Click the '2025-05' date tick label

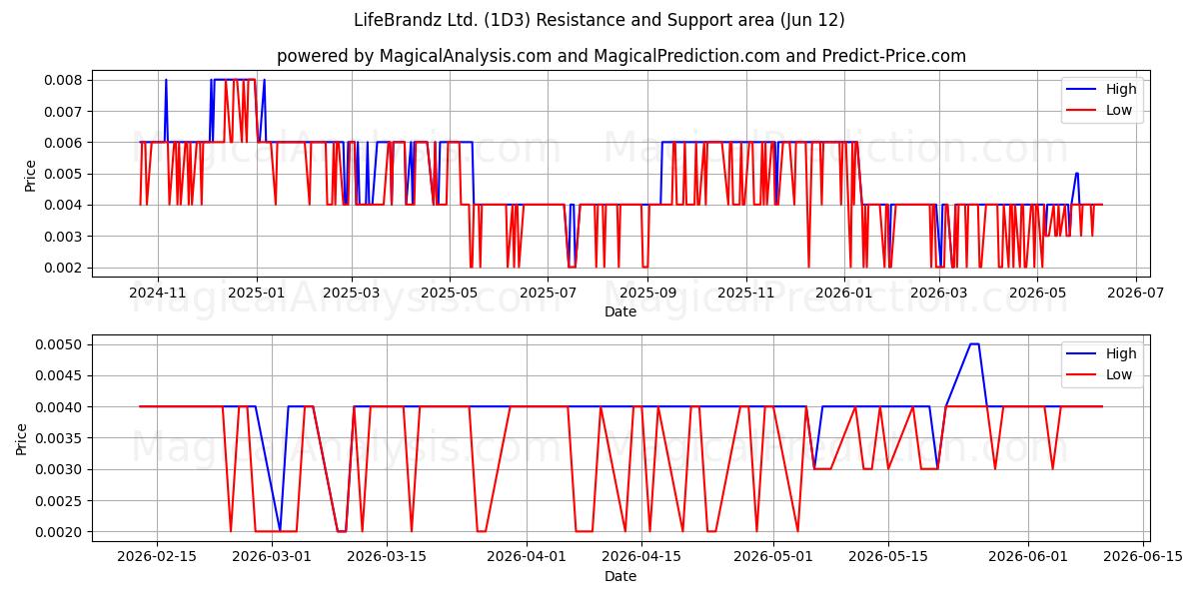pos(450,293)
